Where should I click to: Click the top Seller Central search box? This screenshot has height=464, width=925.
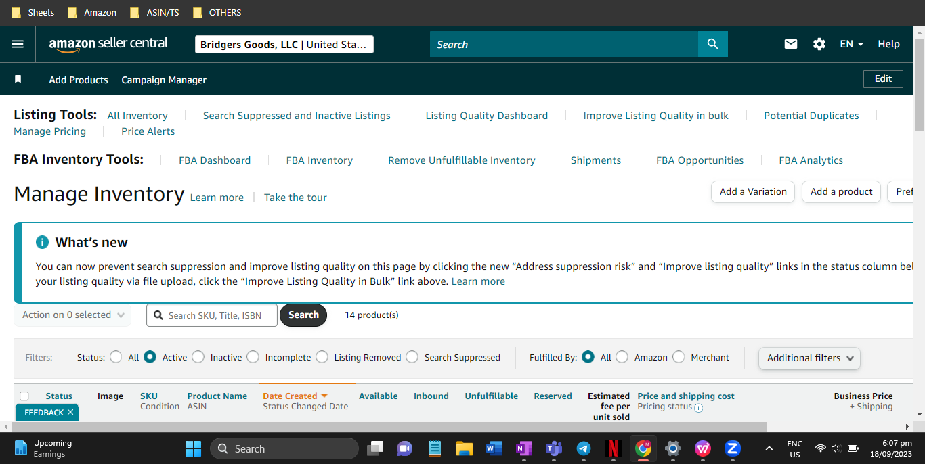point(564,44)
